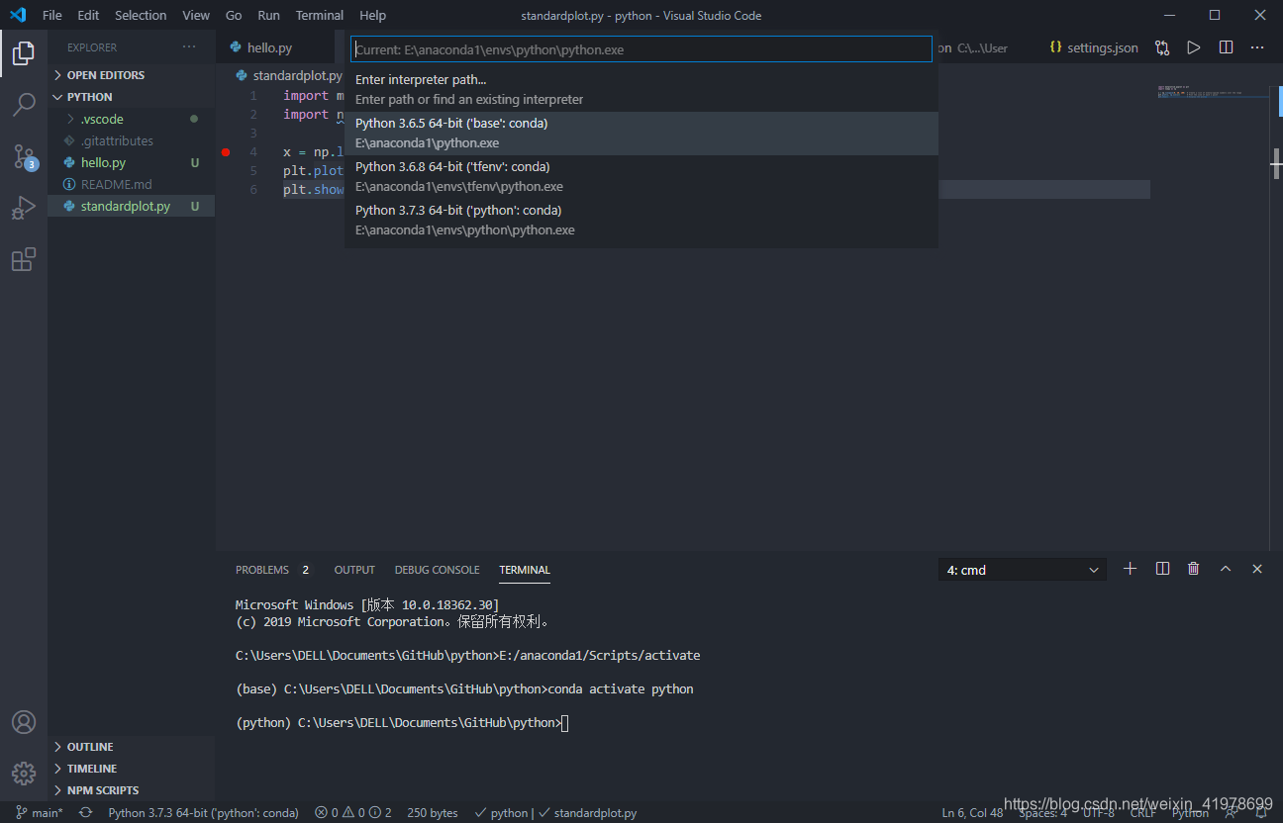This screenshot has height=823, width=1283.
Task: Open the Go menu
Action: 234,15
